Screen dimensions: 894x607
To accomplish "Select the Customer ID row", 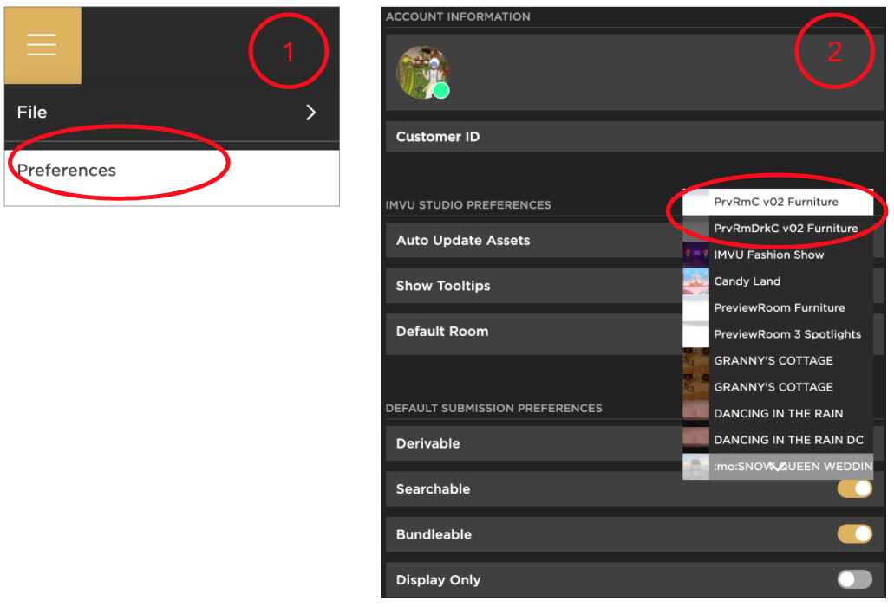I will click(635, 137).
